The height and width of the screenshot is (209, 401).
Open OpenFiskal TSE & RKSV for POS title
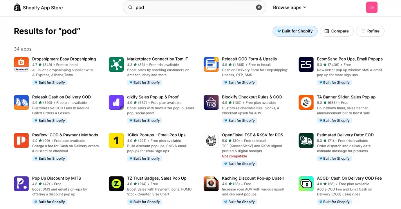pos(253,135)
